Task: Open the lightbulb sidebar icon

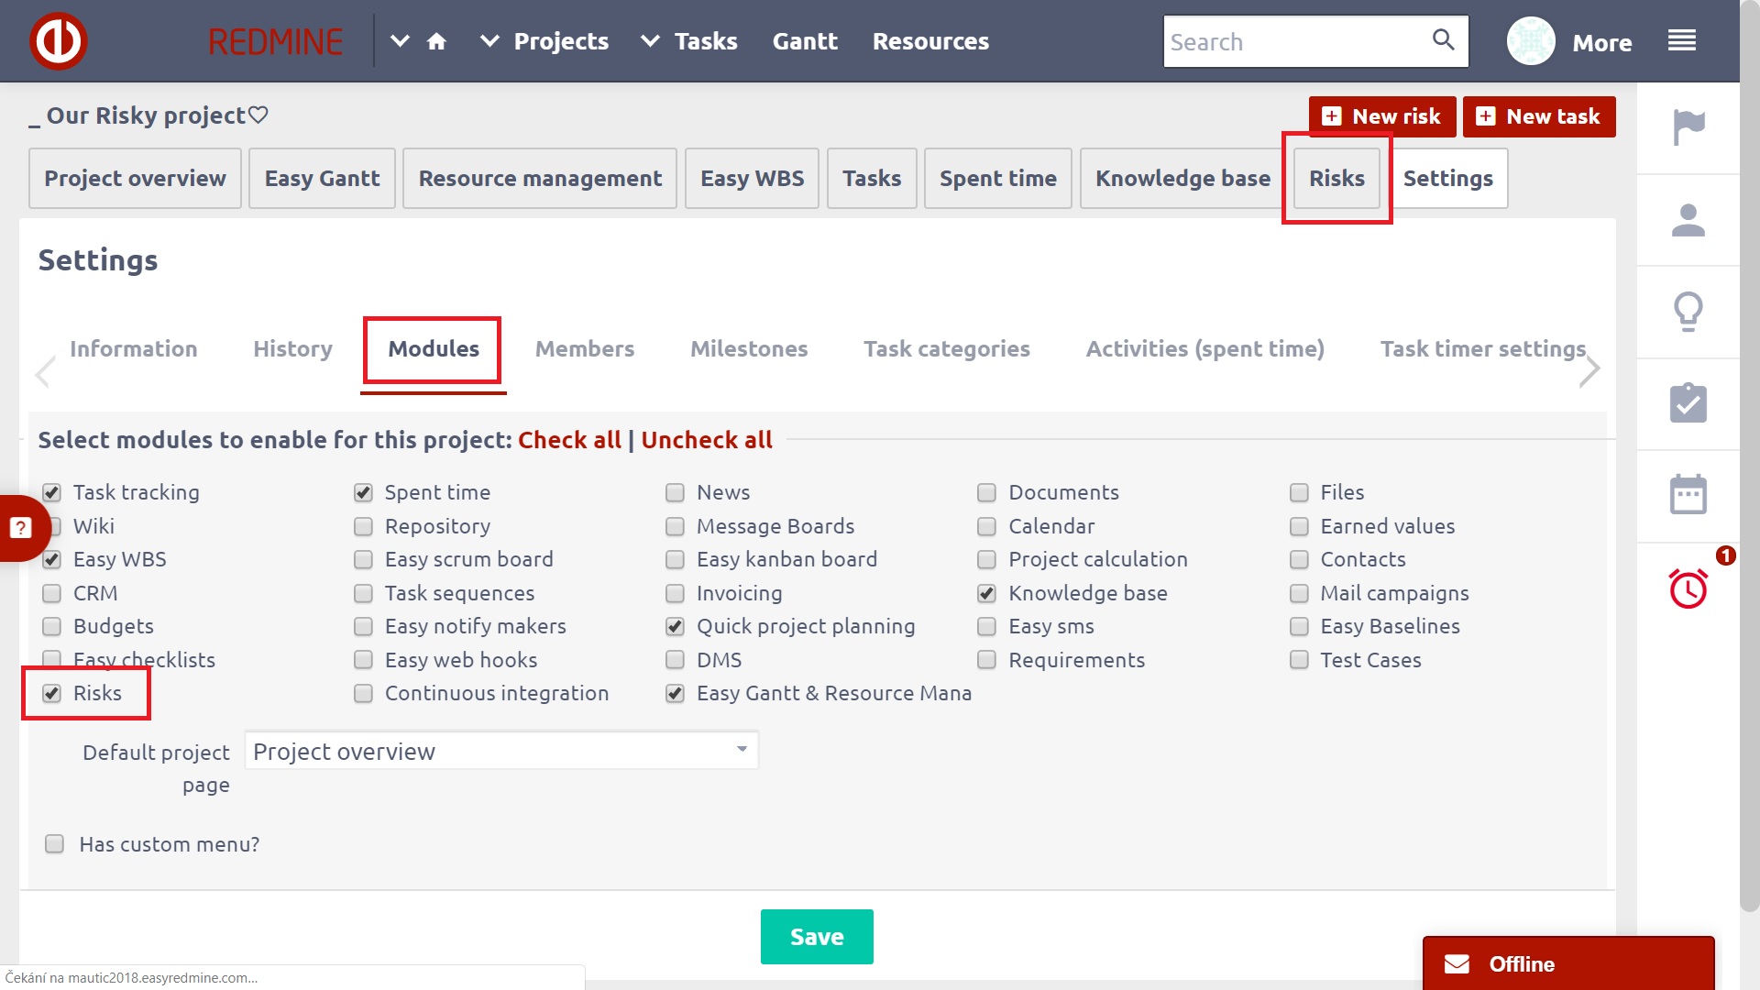Action: click(1688, 312)
